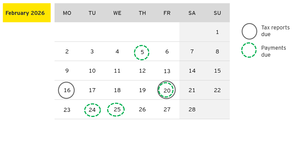This screenshot has height=143, width=292.
Task: Select date 13 on the calendar
Action: click(x=167, y=71)
